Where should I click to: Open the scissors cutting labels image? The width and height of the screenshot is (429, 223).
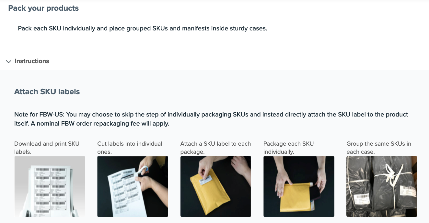coord(133,186)
